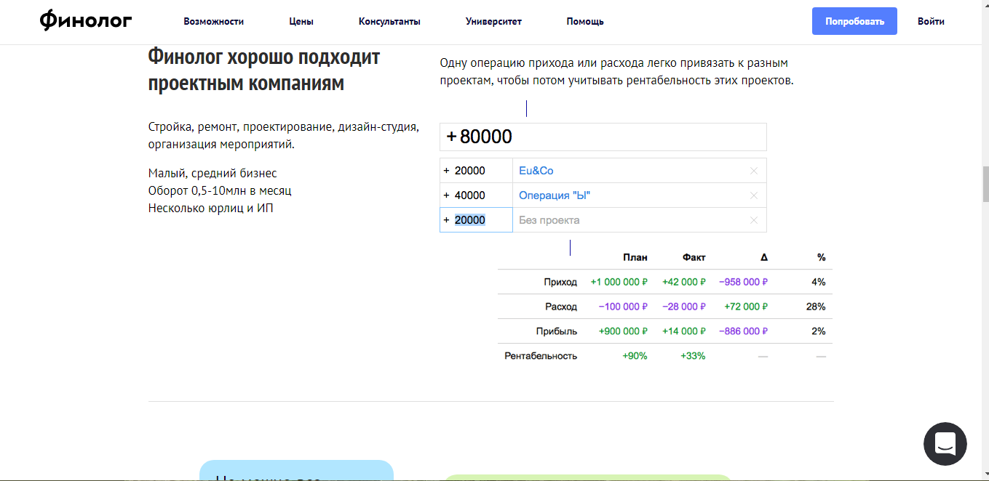Open the Консультанты section
989x481 pixels.
[389, 21]
